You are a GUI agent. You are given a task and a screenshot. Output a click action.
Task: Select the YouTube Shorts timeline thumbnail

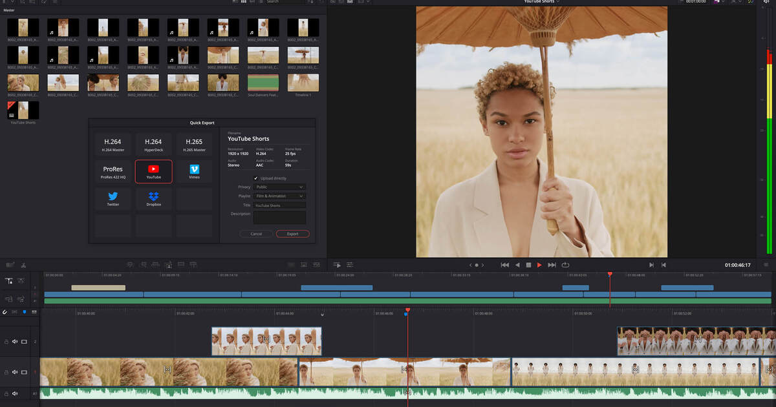pos(23,110)
